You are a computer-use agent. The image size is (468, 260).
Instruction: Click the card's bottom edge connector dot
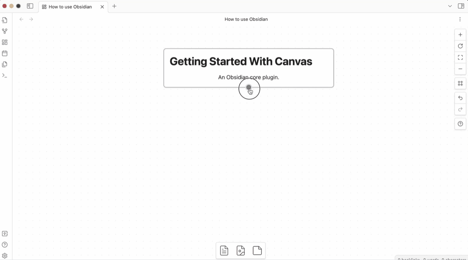click(249, 87)
